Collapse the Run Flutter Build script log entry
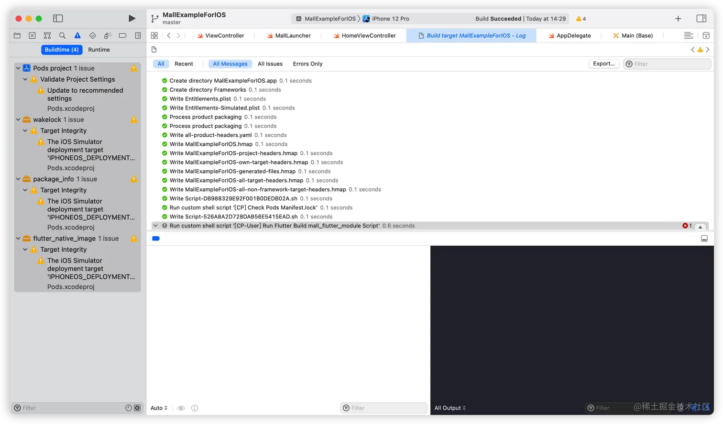The width and height of the screenshot is (723, 424). (155, 226)
